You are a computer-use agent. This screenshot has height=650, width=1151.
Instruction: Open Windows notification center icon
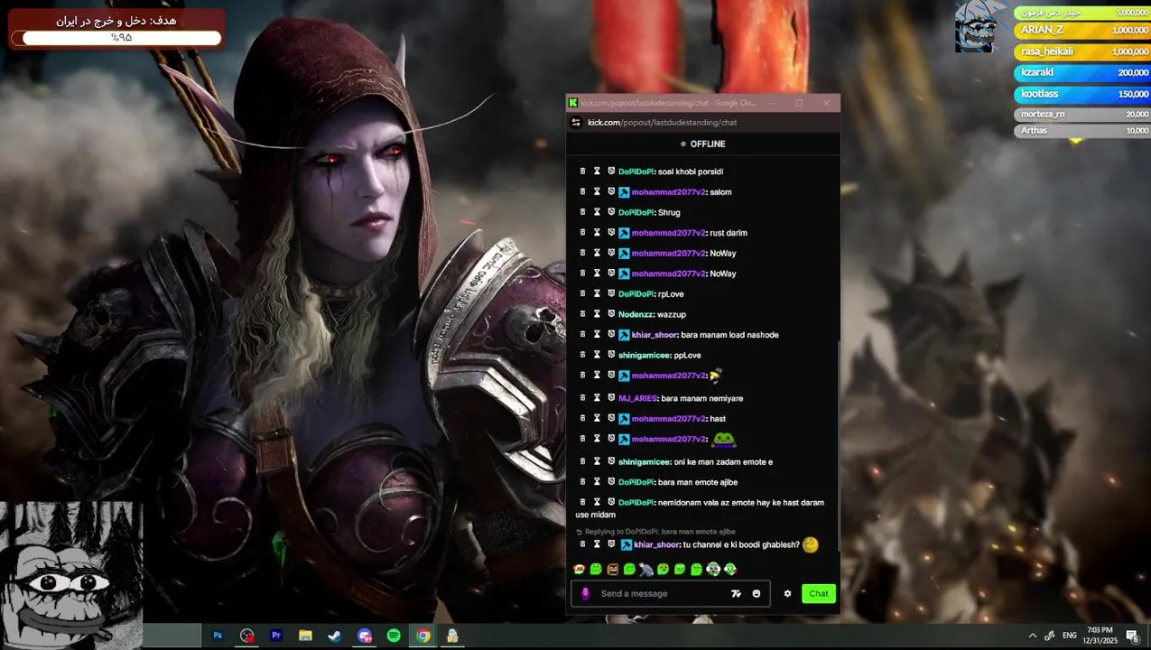click(x=1132, y=636)
